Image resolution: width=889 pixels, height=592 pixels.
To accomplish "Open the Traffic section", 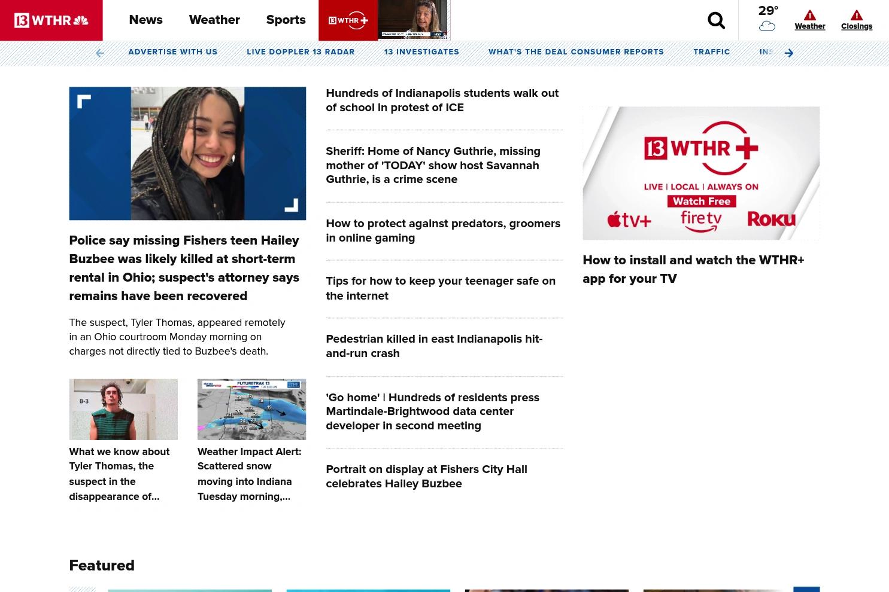I will tap(711, 52).
